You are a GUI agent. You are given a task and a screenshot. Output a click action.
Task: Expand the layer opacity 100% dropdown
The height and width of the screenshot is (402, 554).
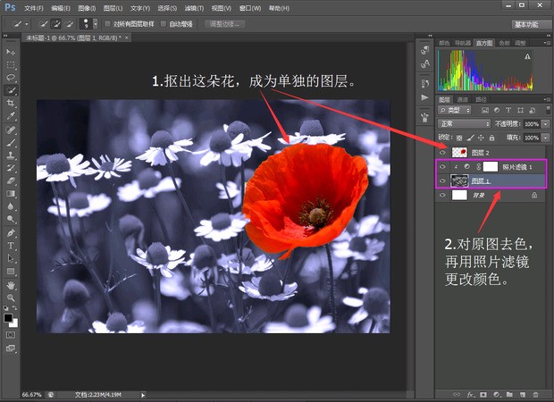coord(543,123)
